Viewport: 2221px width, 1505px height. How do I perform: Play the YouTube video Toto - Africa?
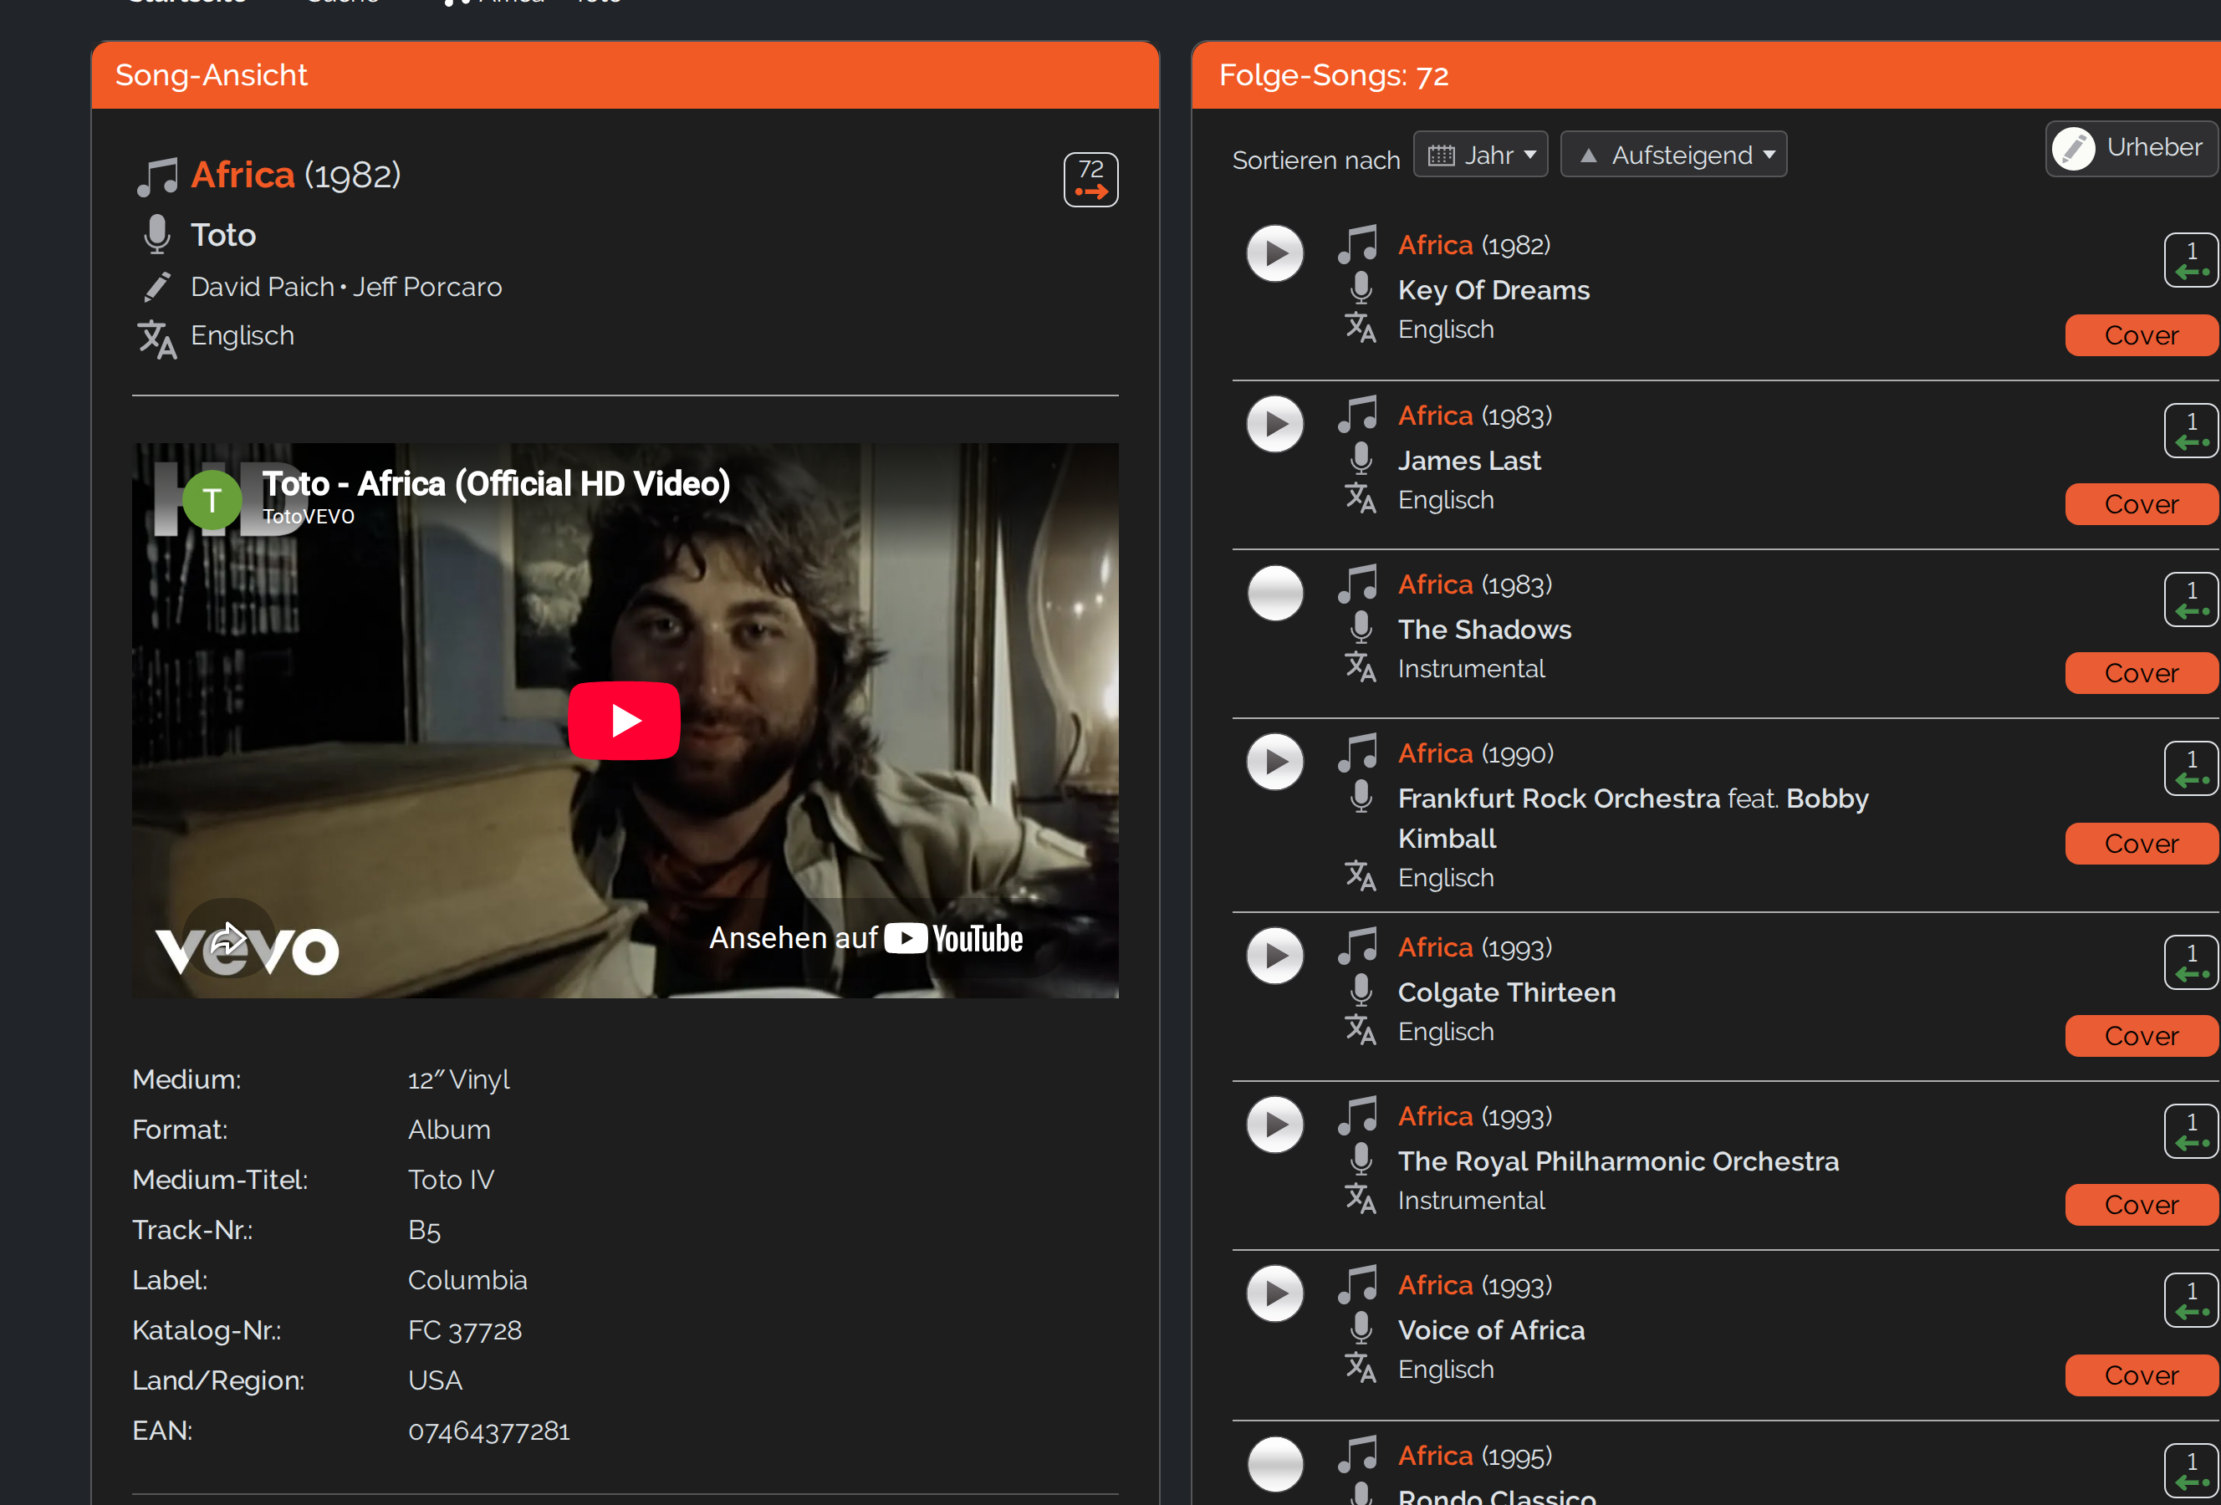[x=624, y=720]
